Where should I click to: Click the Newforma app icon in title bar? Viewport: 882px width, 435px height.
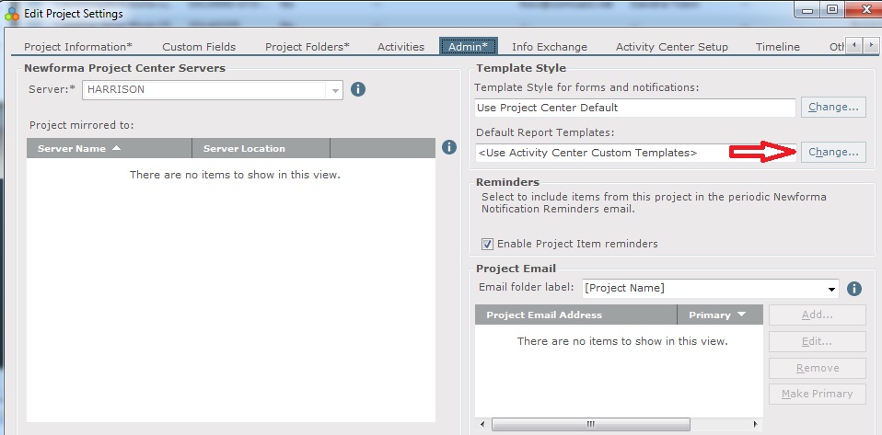(12, 13)
